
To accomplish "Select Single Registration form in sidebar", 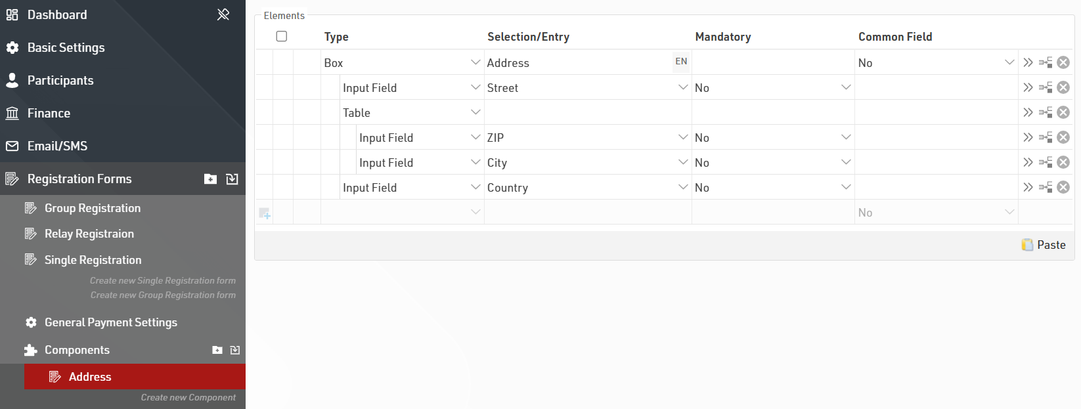I will click(93, 260).
